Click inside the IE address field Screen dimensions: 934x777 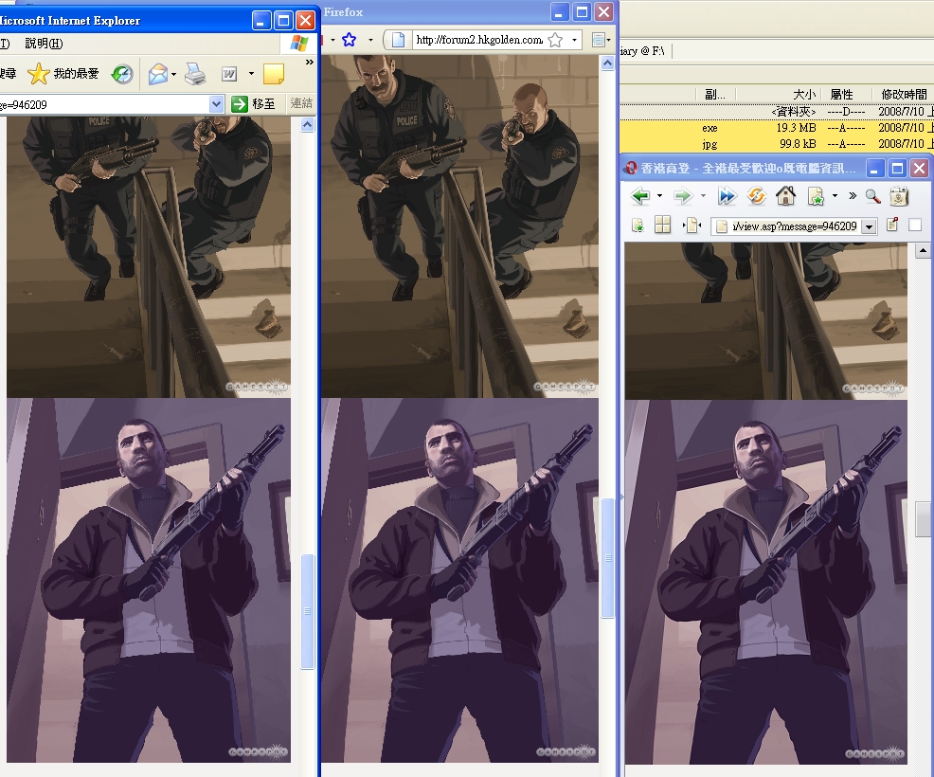[104, 104]
